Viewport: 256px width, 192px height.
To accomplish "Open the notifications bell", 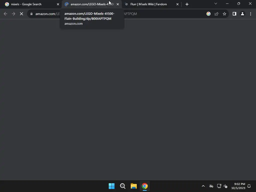I will click(249, 186).
